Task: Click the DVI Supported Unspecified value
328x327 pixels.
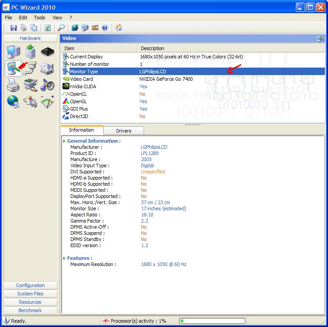Action: click(x=153, y=172)
